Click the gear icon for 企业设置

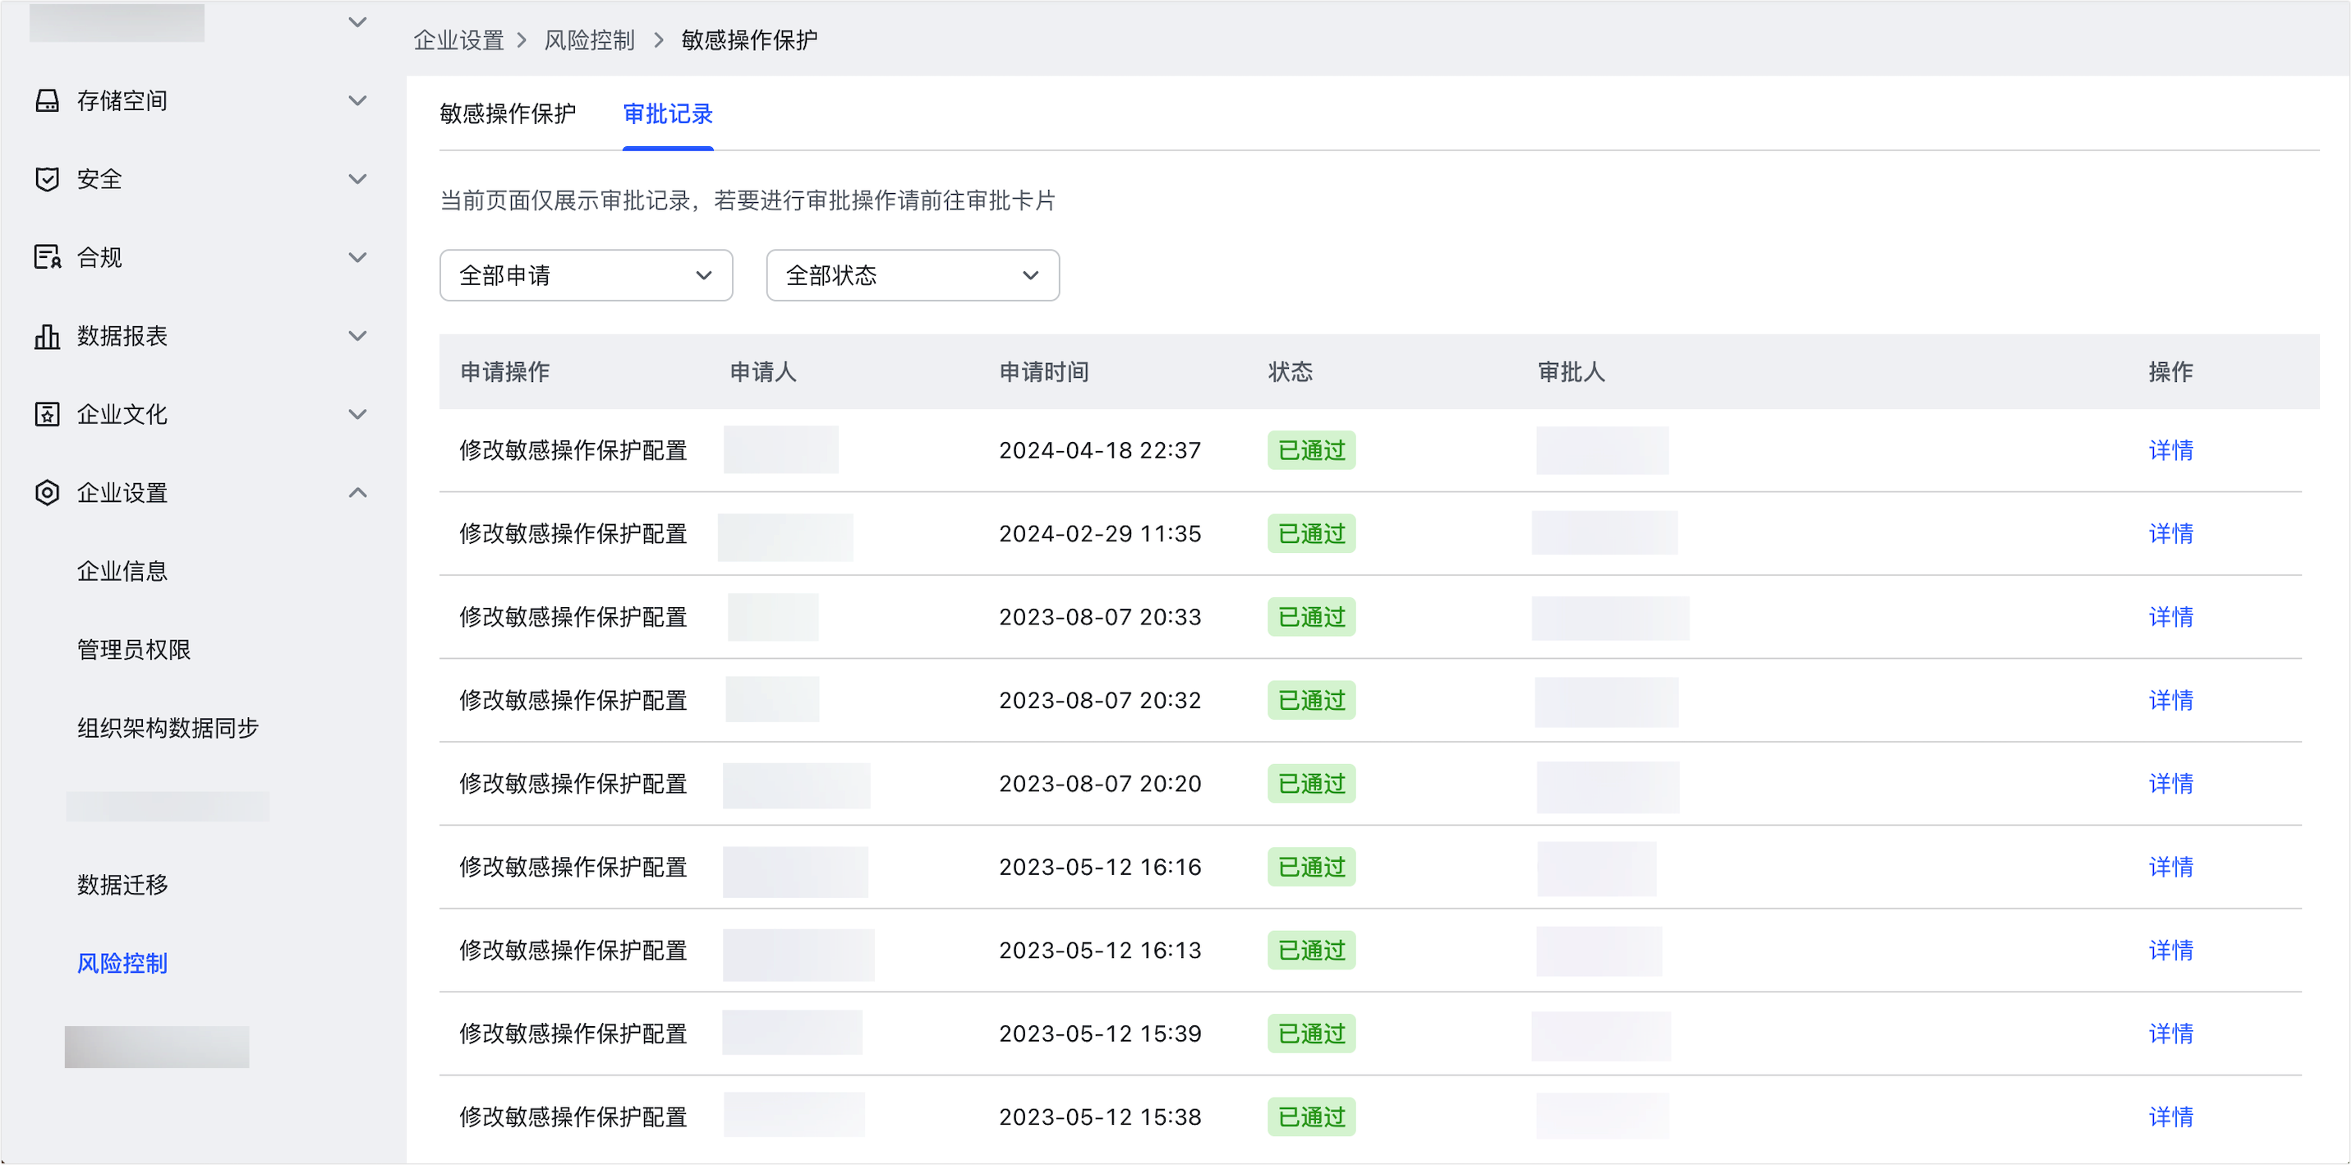click(48, 493)
